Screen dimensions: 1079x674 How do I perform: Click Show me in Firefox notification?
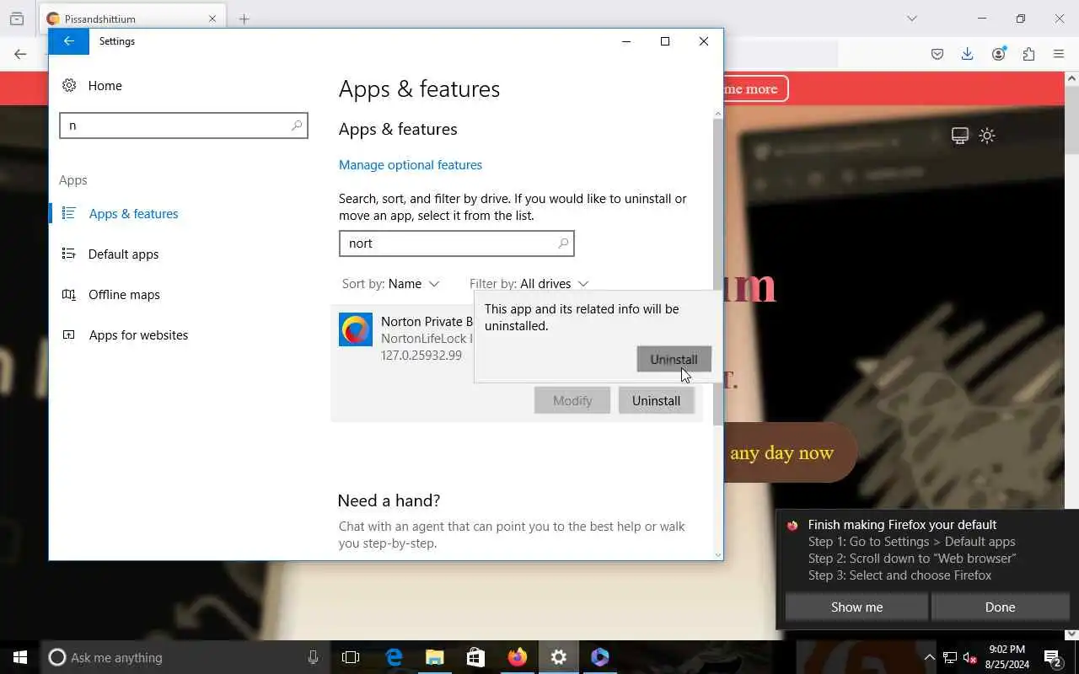click(856, 607)
